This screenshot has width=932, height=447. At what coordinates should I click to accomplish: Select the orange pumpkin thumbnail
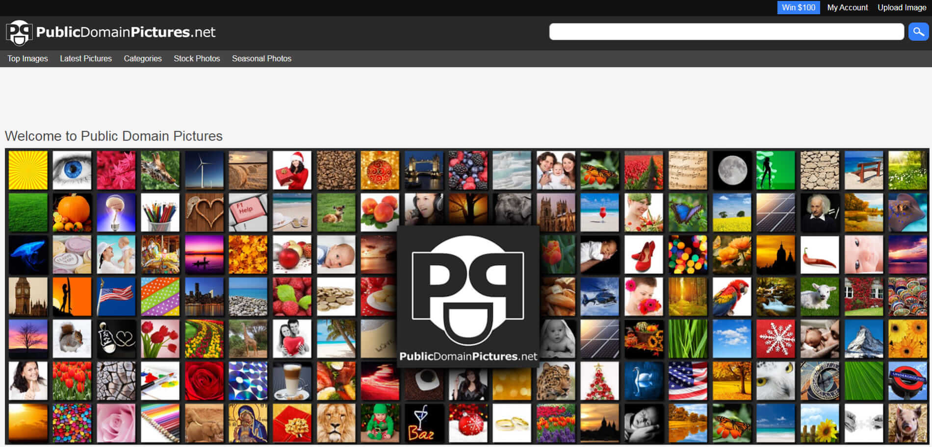tap(72, 212)
